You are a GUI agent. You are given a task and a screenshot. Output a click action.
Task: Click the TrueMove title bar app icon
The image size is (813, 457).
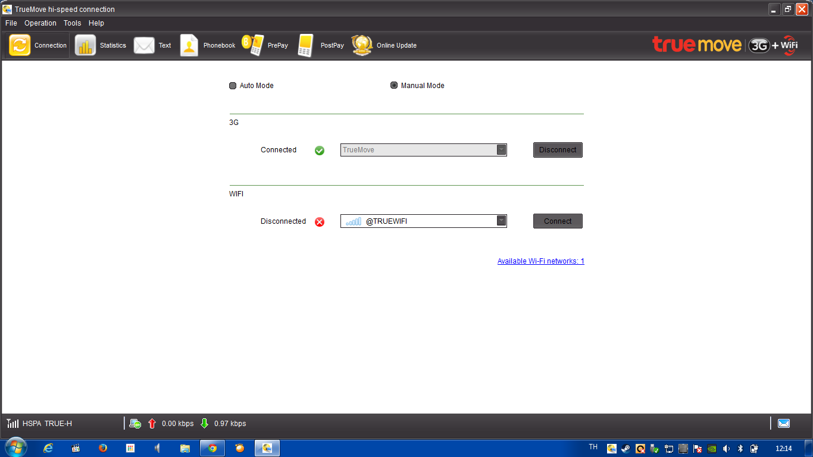pos(7,9)
